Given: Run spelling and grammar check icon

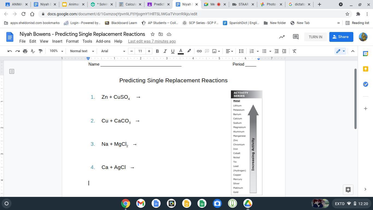Looking at the screenshot, I should (33, 51).
